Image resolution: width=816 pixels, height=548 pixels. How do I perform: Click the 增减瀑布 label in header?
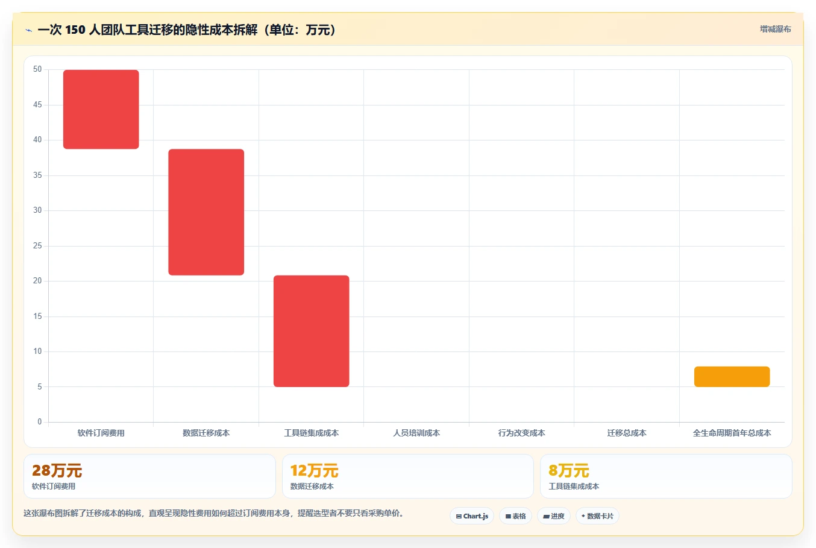click(775, 29)
